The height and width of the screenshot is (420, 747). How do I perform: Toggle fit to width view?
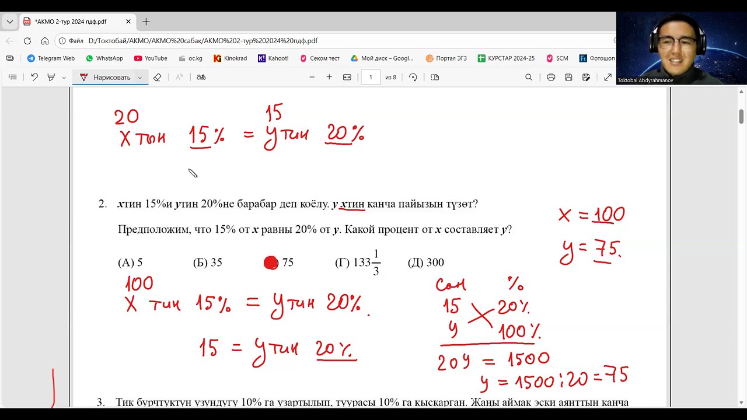347,77
